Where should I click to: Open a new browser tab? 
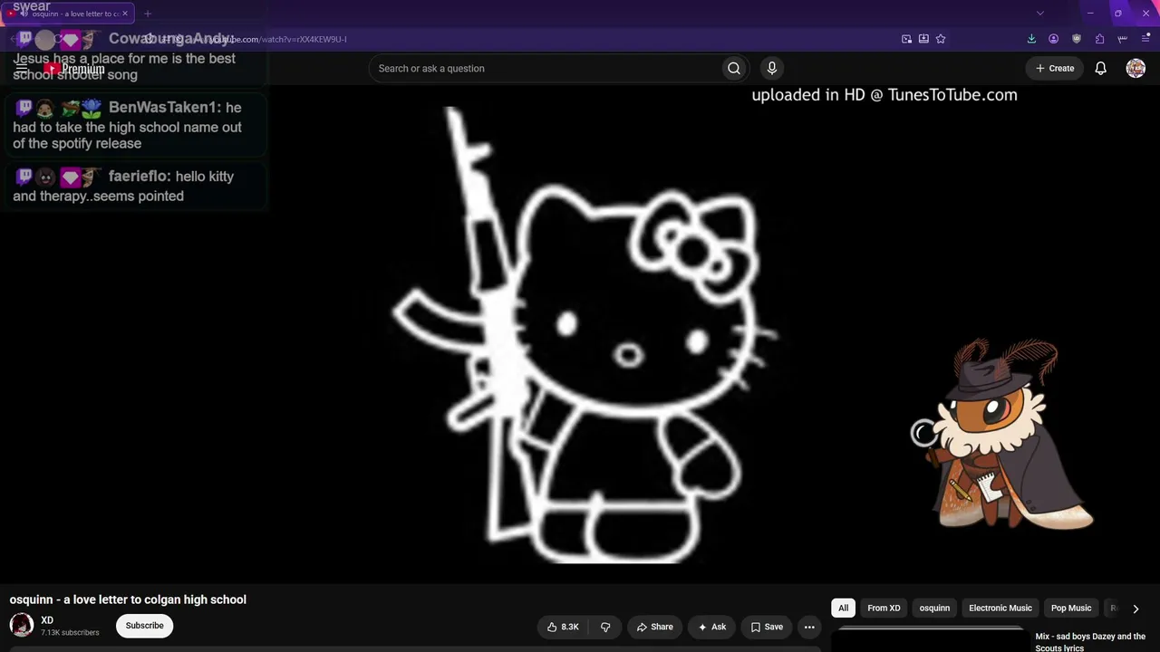tap(148, 14)
